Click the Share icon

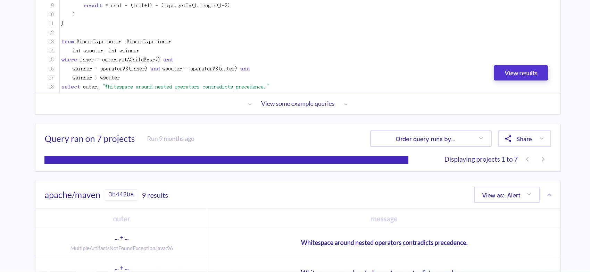coord(508,139)
